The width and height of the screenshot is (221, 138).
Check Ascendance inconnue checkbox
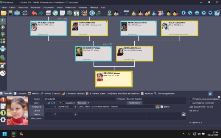191,103
